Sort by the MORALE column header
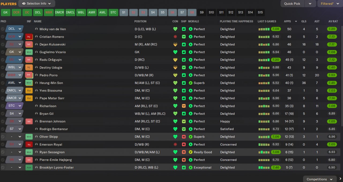 tap(193, 21)
